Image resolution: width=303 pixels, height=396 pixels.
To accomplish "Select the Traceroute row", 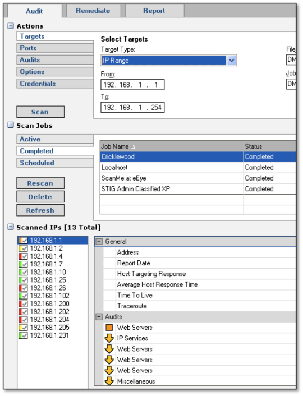I will [x=200, y=306].
